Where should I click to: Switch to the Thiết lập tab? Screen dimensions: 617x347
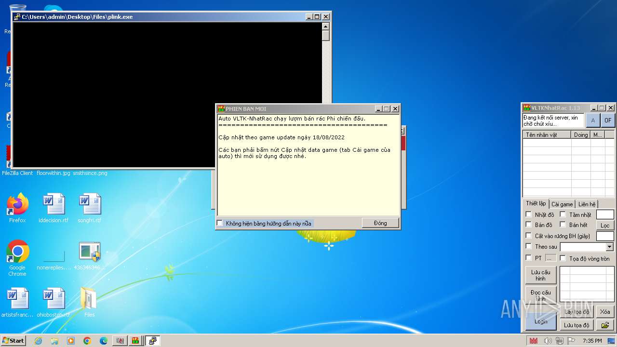536,203
